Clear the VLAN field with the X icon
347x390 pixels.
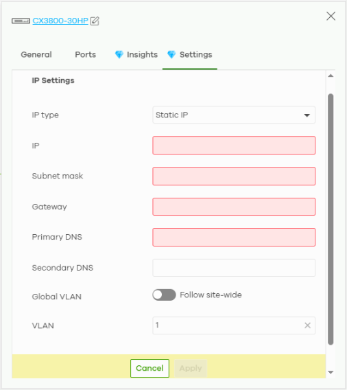coord(307,325)
